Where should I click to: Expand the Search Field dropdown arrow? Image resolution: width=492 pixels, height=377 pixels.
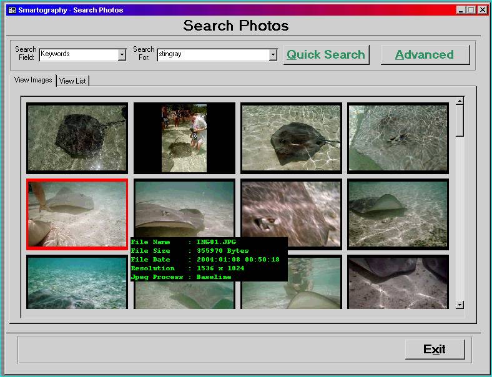pyautogui.click(x=122, y=55)
